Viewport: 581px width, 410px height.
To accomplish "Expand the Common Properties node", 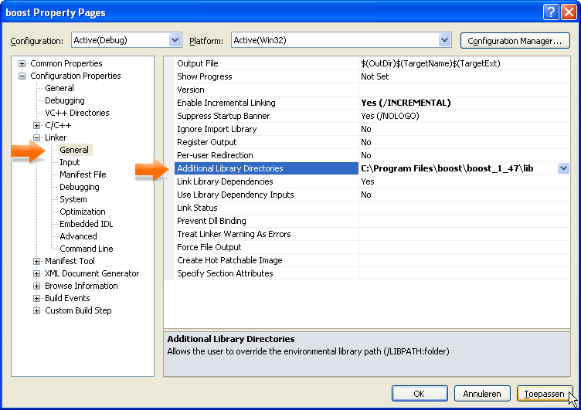I will coord(22,63).
